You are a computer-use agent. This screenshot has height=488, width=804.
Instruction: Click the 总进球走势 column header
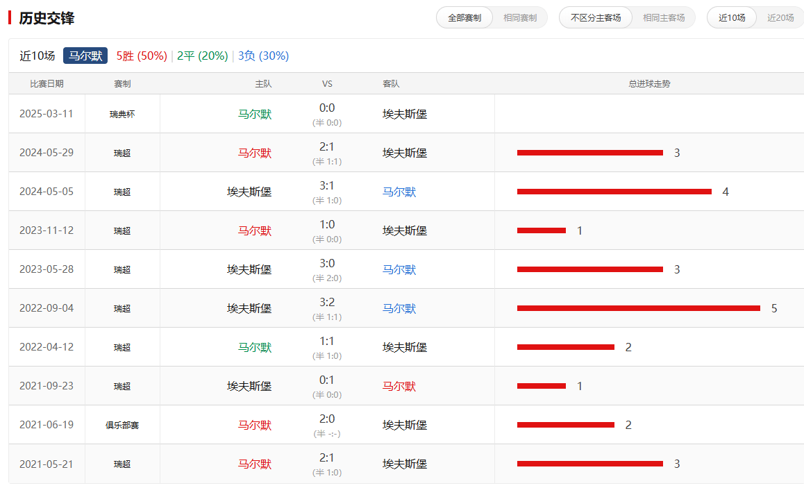tap(649, 83)
